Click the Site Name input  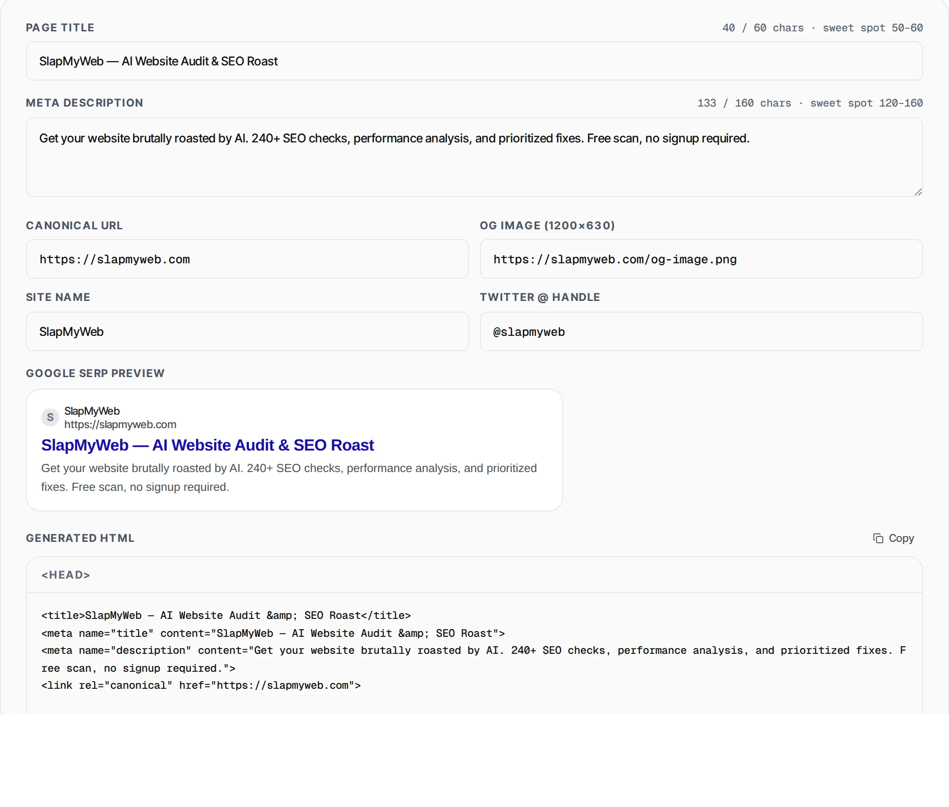point(247,332)
